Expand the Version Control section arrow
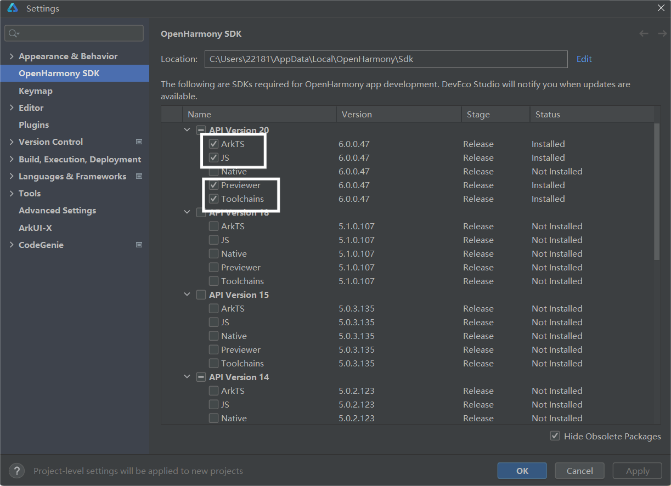This screenshot has height=486, width=671. point(12,142)
